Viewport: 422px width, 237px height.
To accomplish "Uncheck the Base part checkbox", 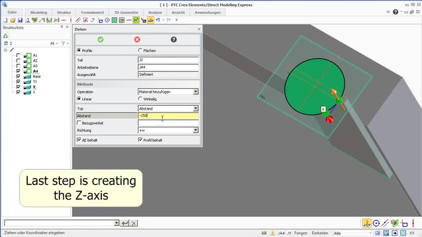I will 18,77.
